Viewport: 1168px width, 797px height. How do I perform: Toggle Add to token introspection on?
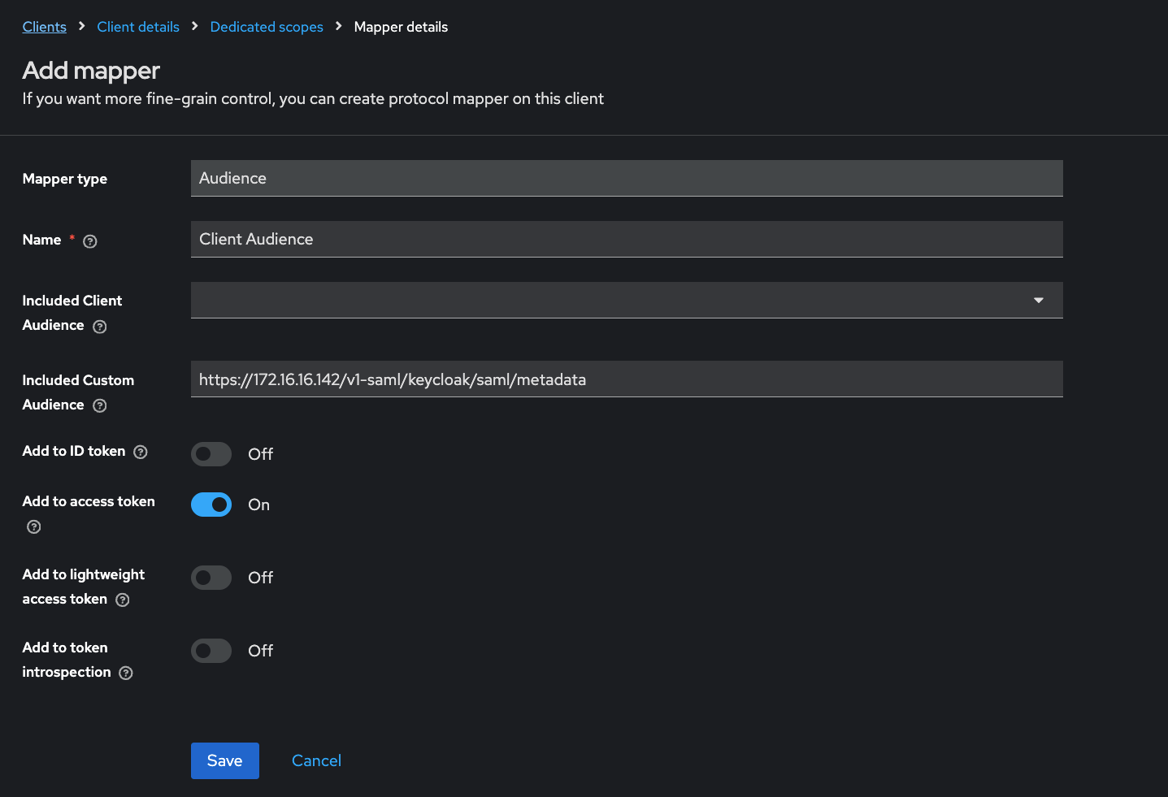pos(211,651)
